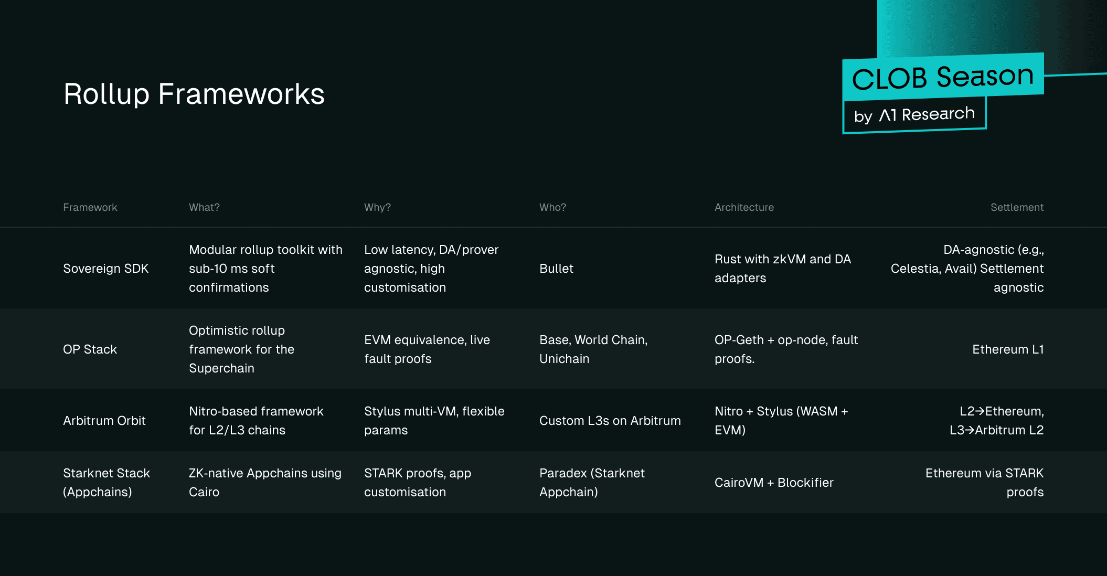This screenshot has width=1107, height=576.
Task: Click 'Low latency, DA/prover agnostic' cell
Action: click(431, 269)
